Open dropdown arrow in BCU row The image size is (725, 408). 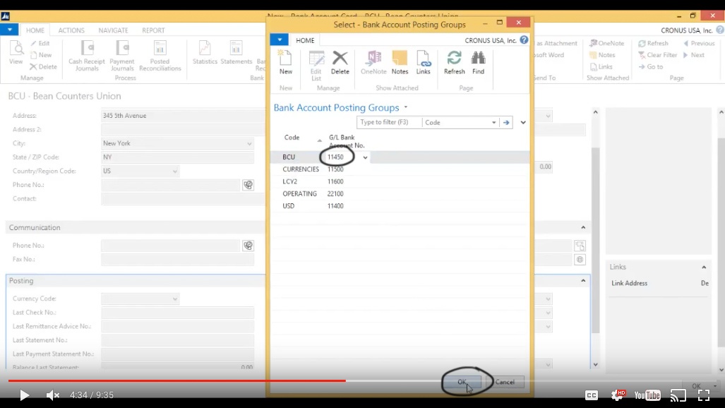pos(365,157)
